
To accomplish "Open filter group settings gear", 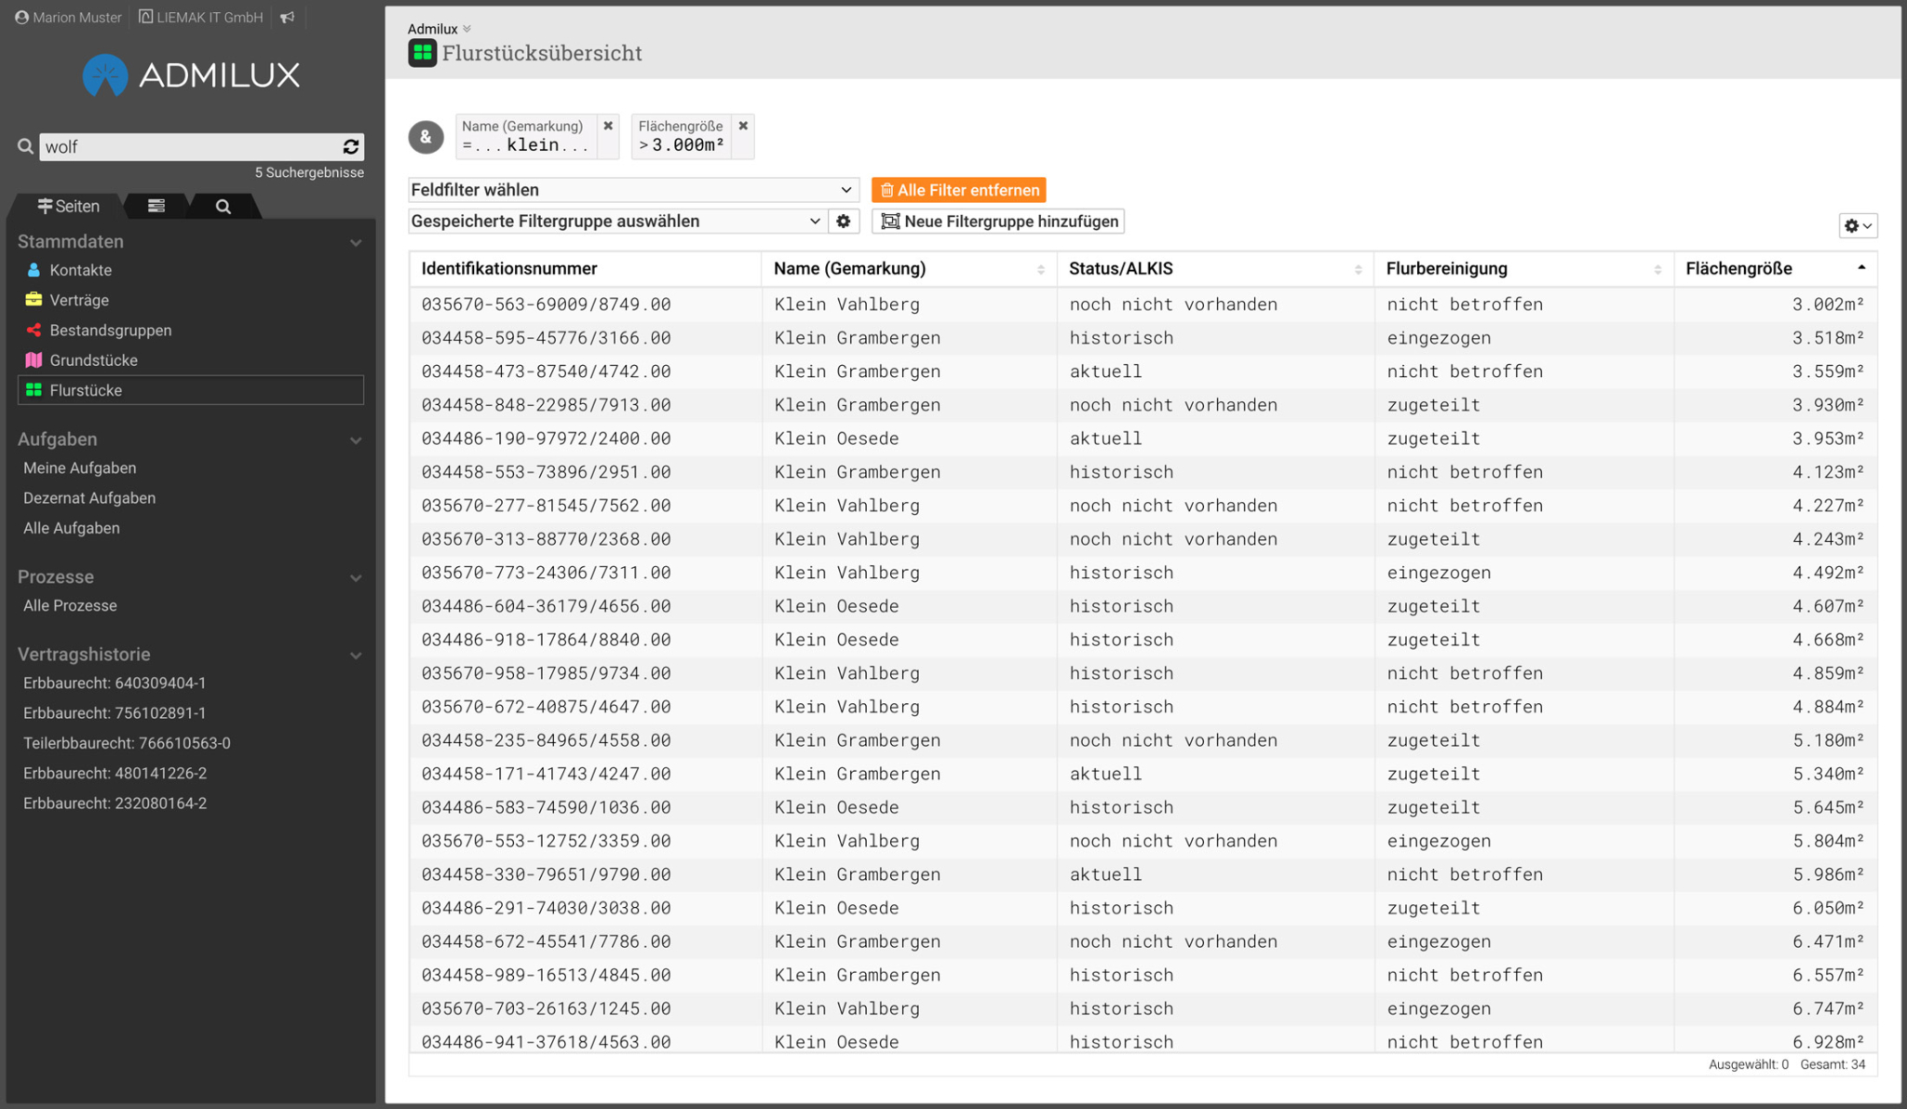I will coord(844,221).
